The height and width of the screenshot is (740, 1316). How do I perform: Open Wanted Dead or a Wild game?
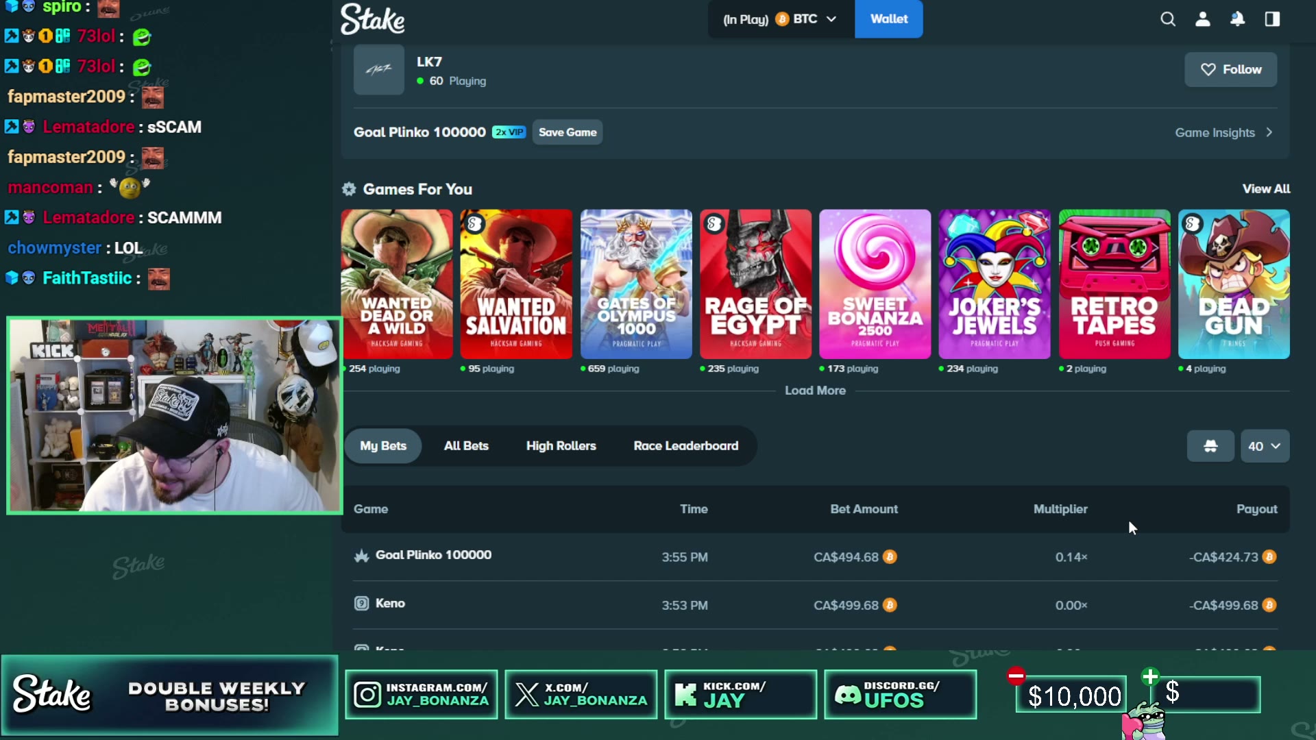(x=397, y=284)
